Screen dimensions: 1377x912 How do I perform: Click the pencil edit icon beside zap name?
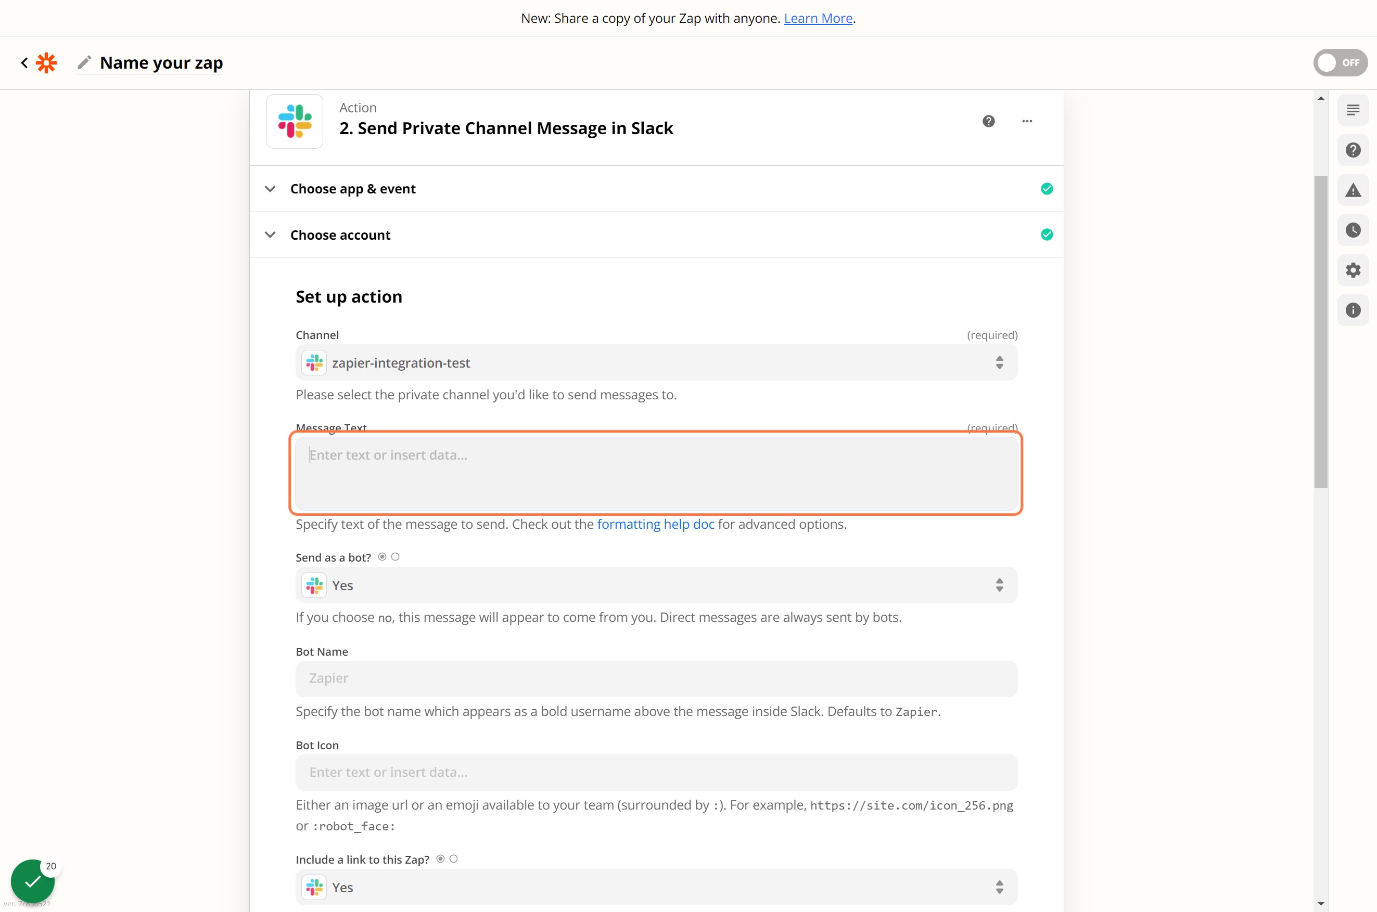(84, 62)
